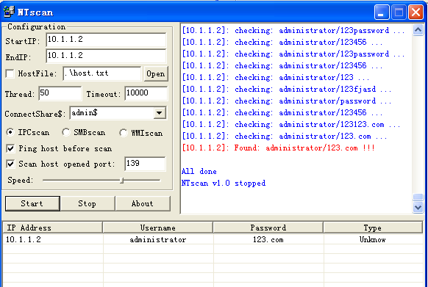Close the NTscan window
This screenshot has width=428, height=287.
coord(415,12)
